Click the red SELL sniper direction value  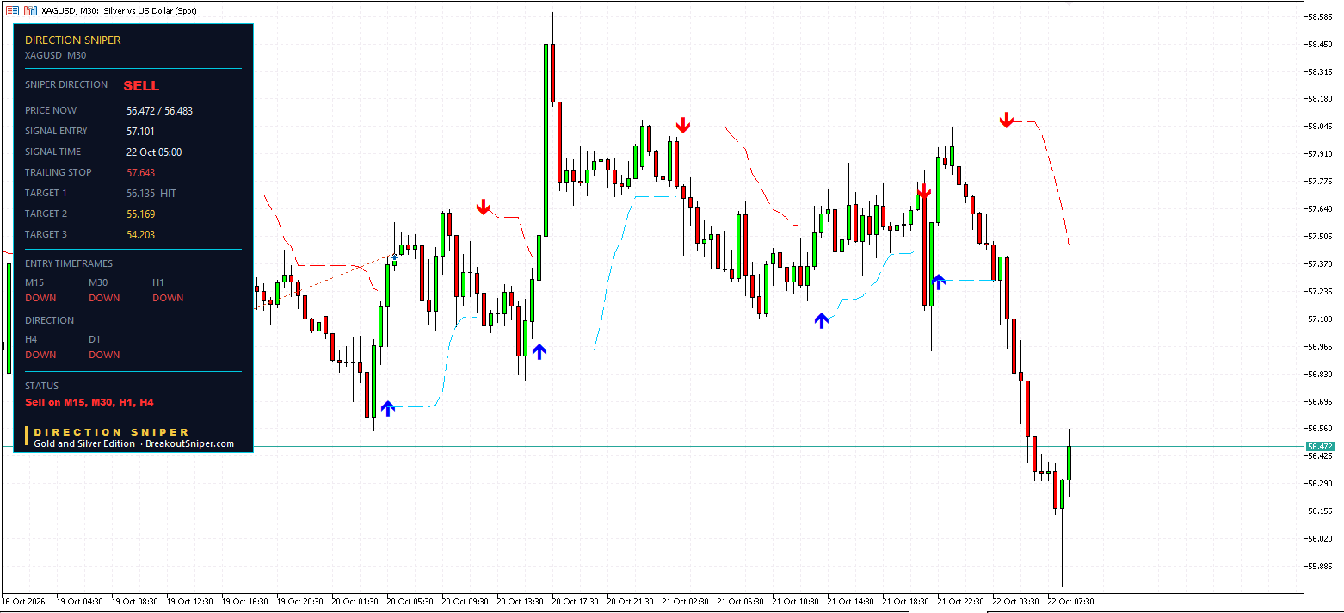coord(141,86)
